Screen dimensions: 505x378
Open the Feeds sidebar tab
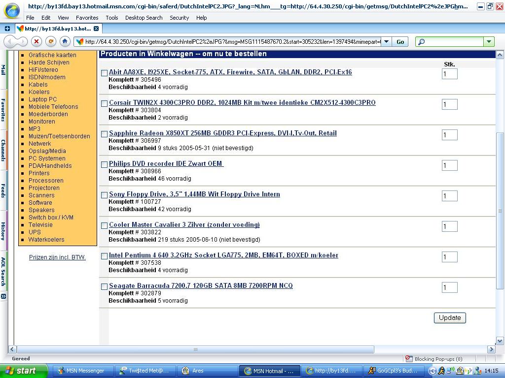click(3, 190)
